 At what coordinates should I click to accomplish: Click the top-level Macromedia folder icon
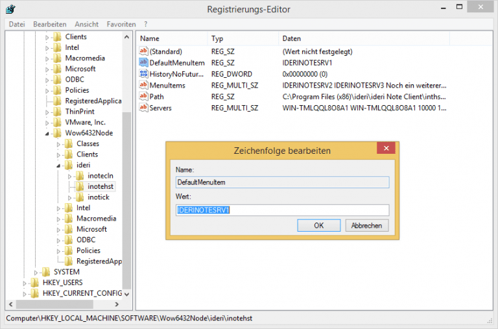pos(57,58)
